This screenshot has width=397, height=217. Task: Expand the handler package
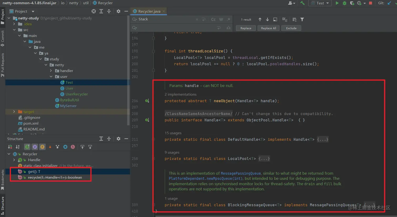coord(51,71)
